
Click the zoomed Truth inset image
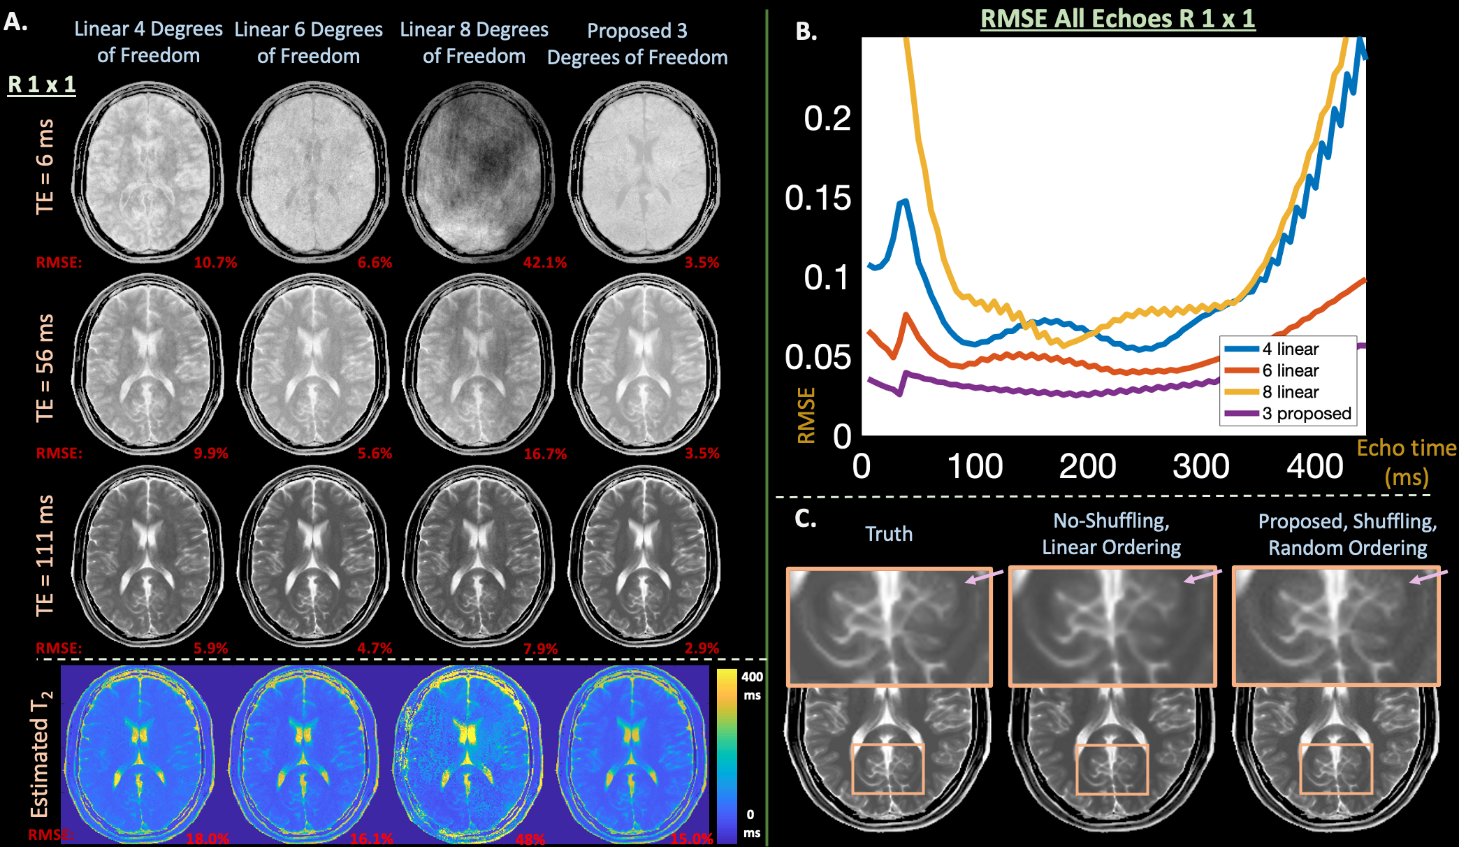click(889, 627)
